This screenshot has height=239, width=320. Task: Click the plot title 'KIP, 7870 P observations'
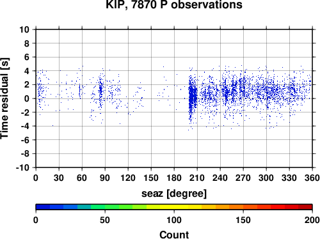[x=174, y=4]
